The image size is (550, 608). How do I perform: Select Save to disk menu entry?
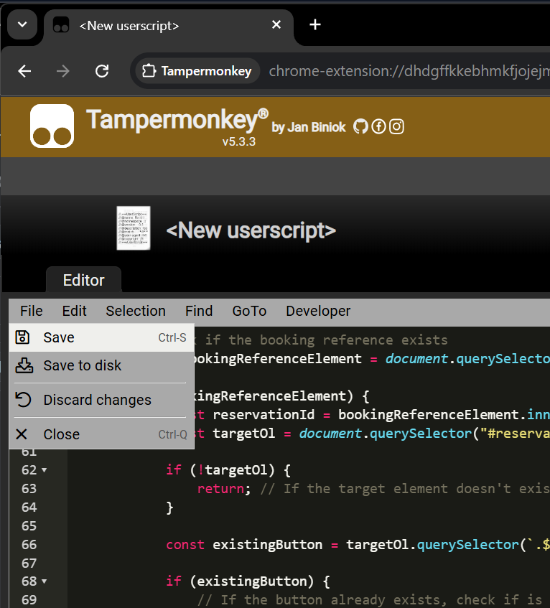point(83,365)
